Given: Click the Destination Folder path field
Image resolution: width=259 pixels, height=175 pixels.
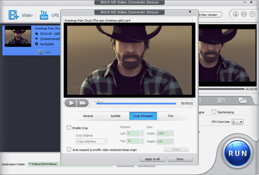Looking at the screenshot, I should click(x=70, y=164).
